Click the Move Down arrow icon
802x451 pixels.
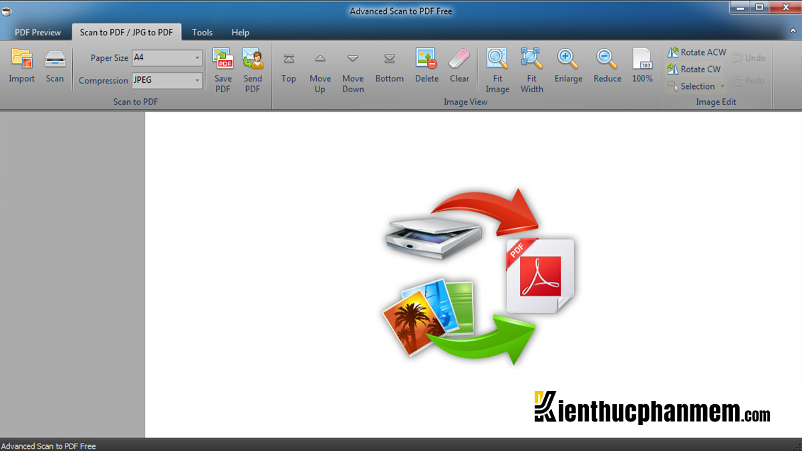[x=353, y=59]
